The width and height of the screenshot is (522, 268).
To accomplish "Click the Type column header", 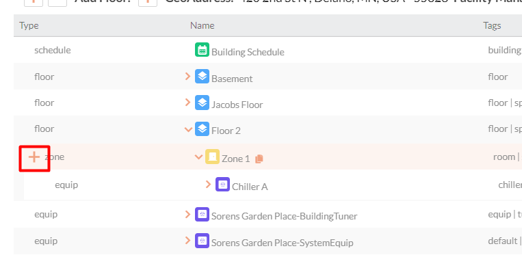I will click(29, 25).
